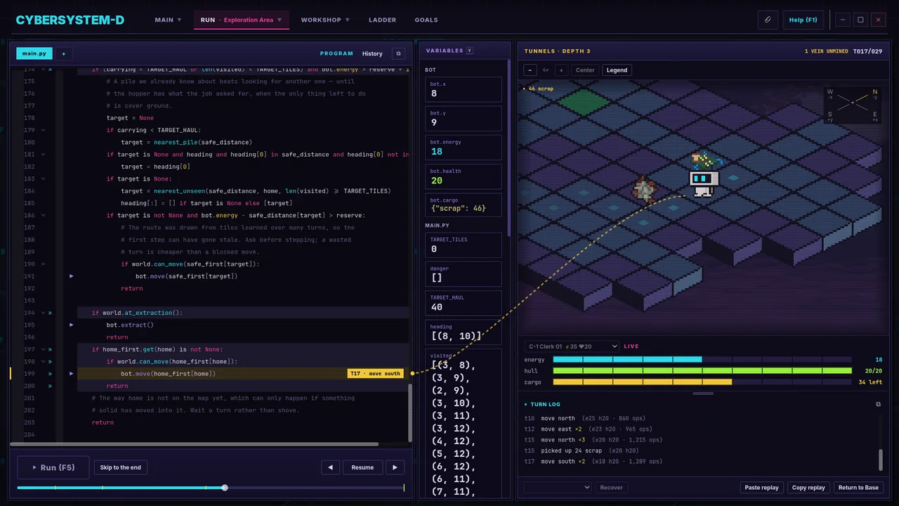Click the step marker on line 195

pos(71,325)
